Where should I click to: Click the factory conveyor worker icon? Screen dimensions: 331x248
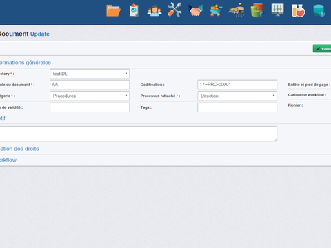237,10
